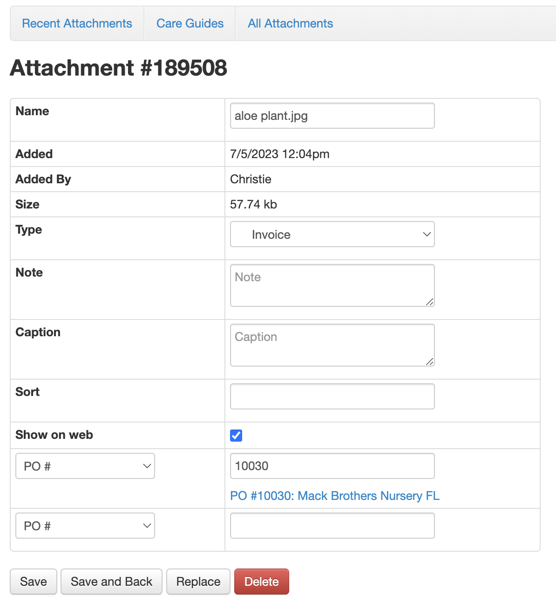Screen dimensions: 556x610
Task: Click the Caption text area resize grip
Action: [430, 362]
